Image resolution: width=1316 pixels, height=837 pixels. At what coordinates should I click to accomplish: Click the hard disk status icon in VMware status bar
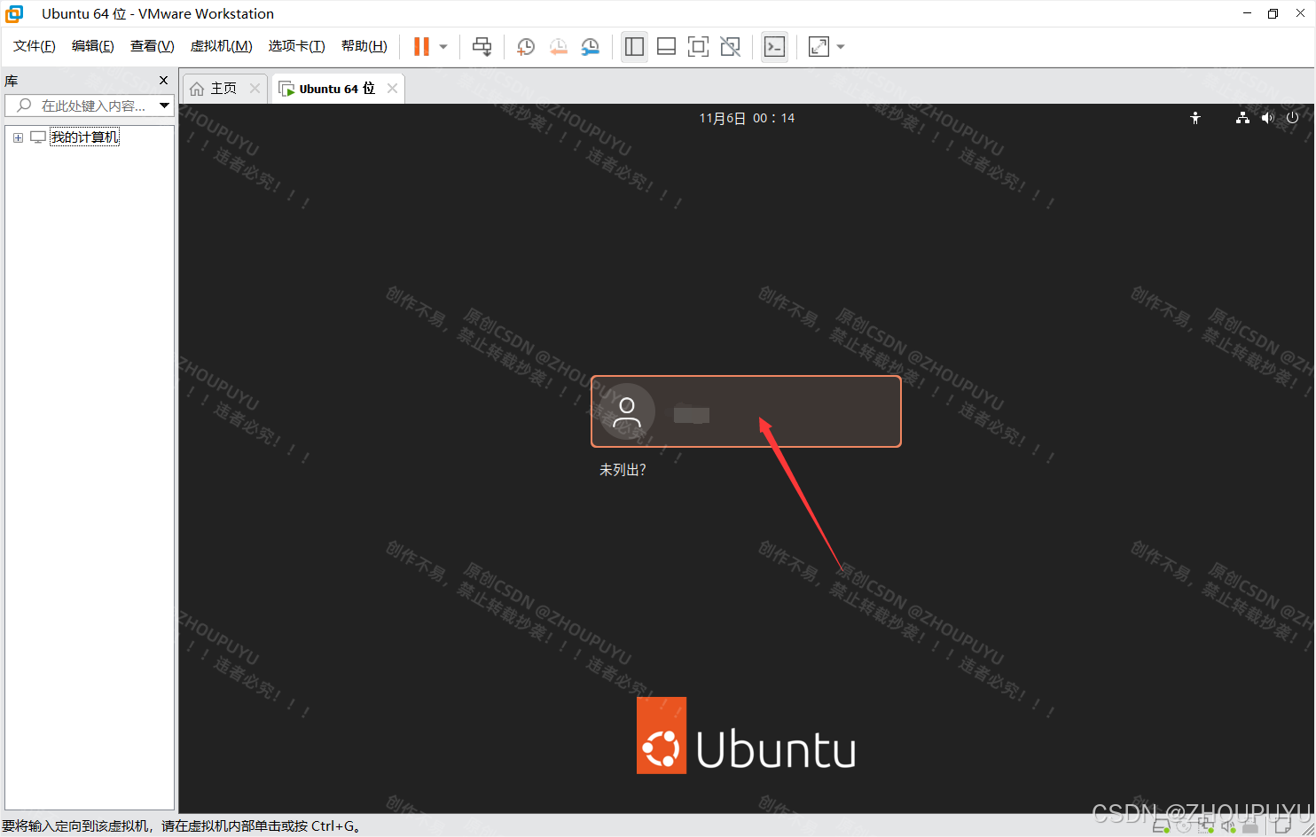pos(1161,826)
